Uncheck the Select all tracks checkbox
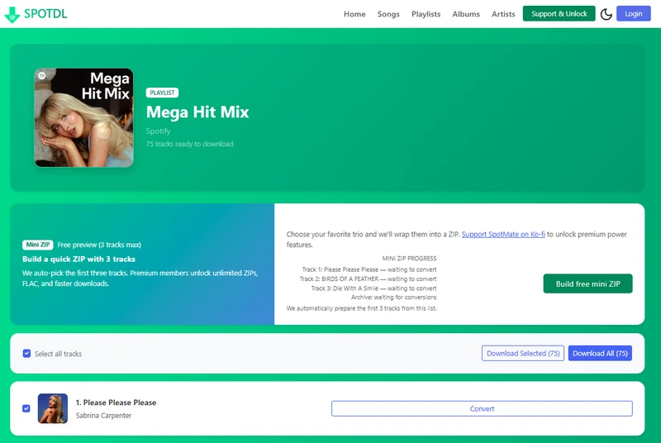 coord(26,353)
